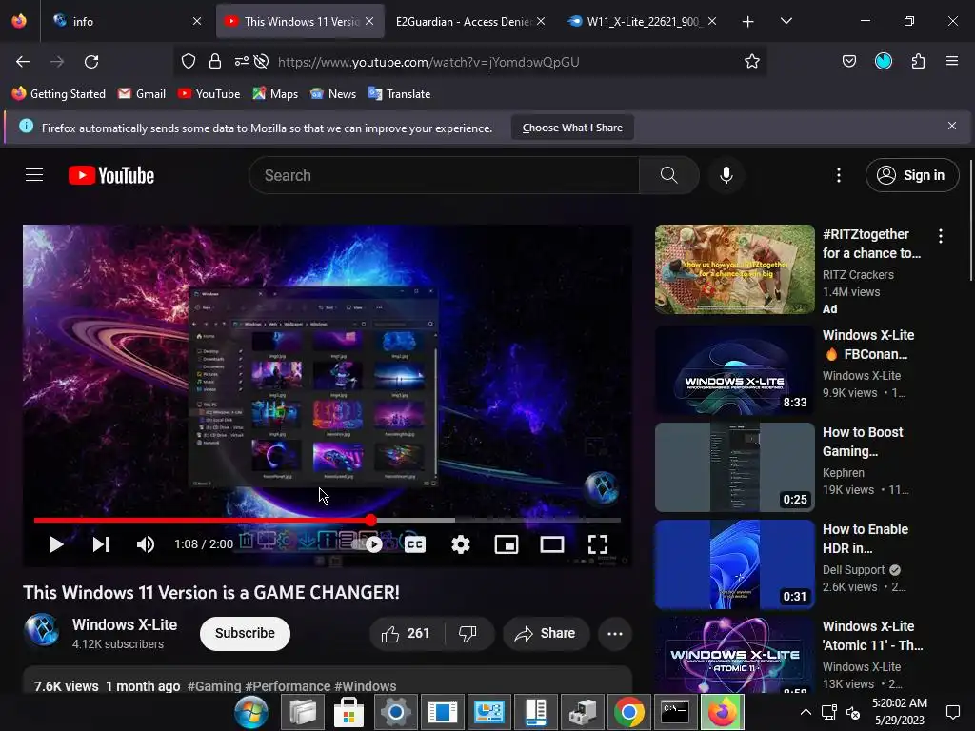
Task: Start voice search with the microphone
Action: [x=726, y=175]
